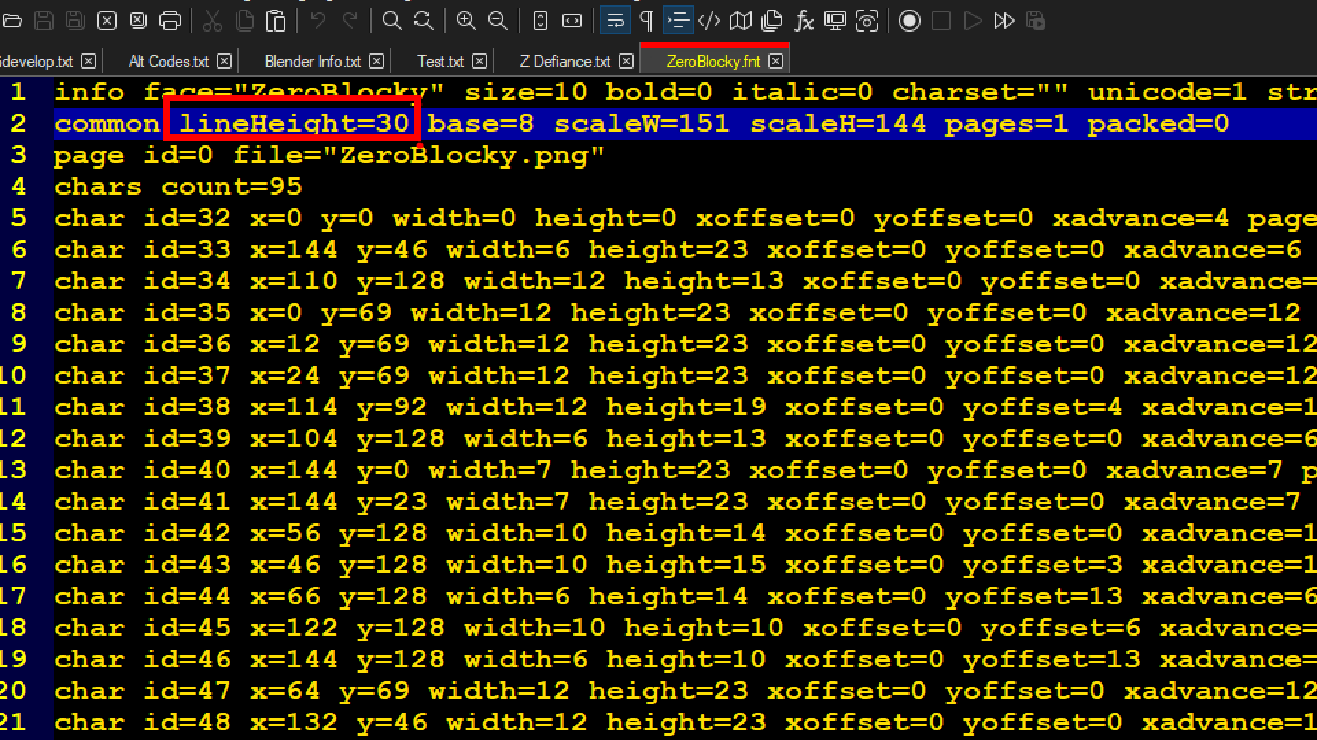The height and width of the screenshot is (740, 1317).
Task: Click the line number 4 margin
Action: 19,186
